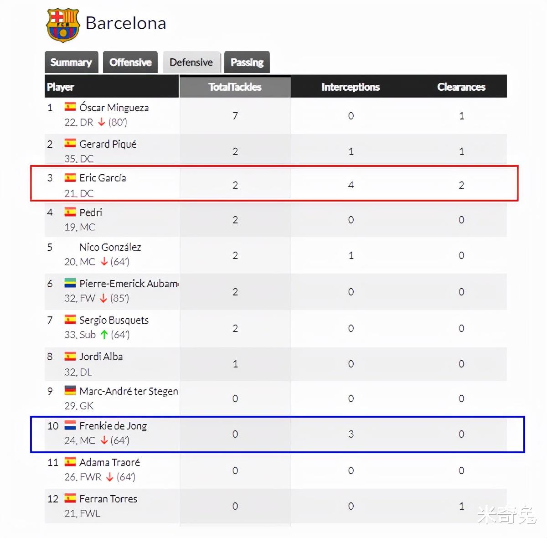
Task: Click the Germany flag beside Marc-André ter Stegen
Action: (x=70, y=391)
